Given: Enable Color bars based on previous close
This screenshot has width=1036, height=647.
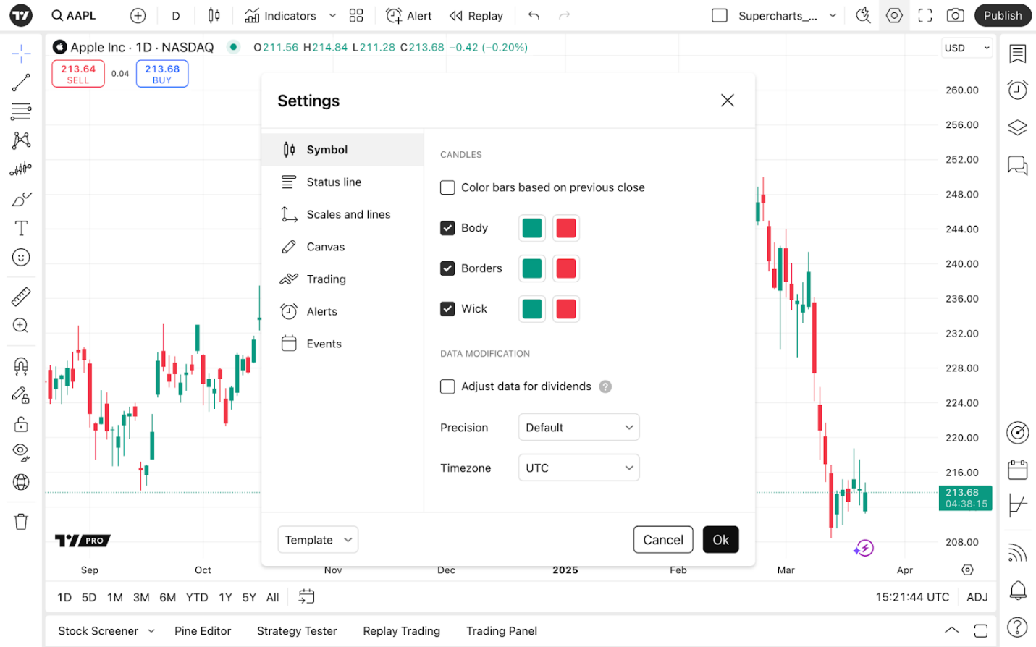Looking at the screenshot, I should click(447, 187).
